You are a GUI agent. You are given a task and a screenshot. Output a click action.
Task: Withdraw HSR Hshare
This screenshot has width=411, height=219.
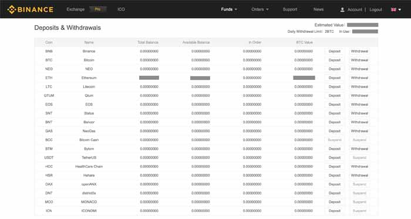pos(359,176)
